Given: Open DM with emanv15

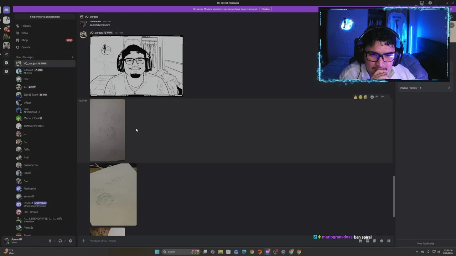Looking at the screenshot, I should (x=45, y=196).
